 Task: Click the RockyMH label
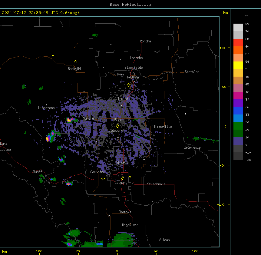74,69
